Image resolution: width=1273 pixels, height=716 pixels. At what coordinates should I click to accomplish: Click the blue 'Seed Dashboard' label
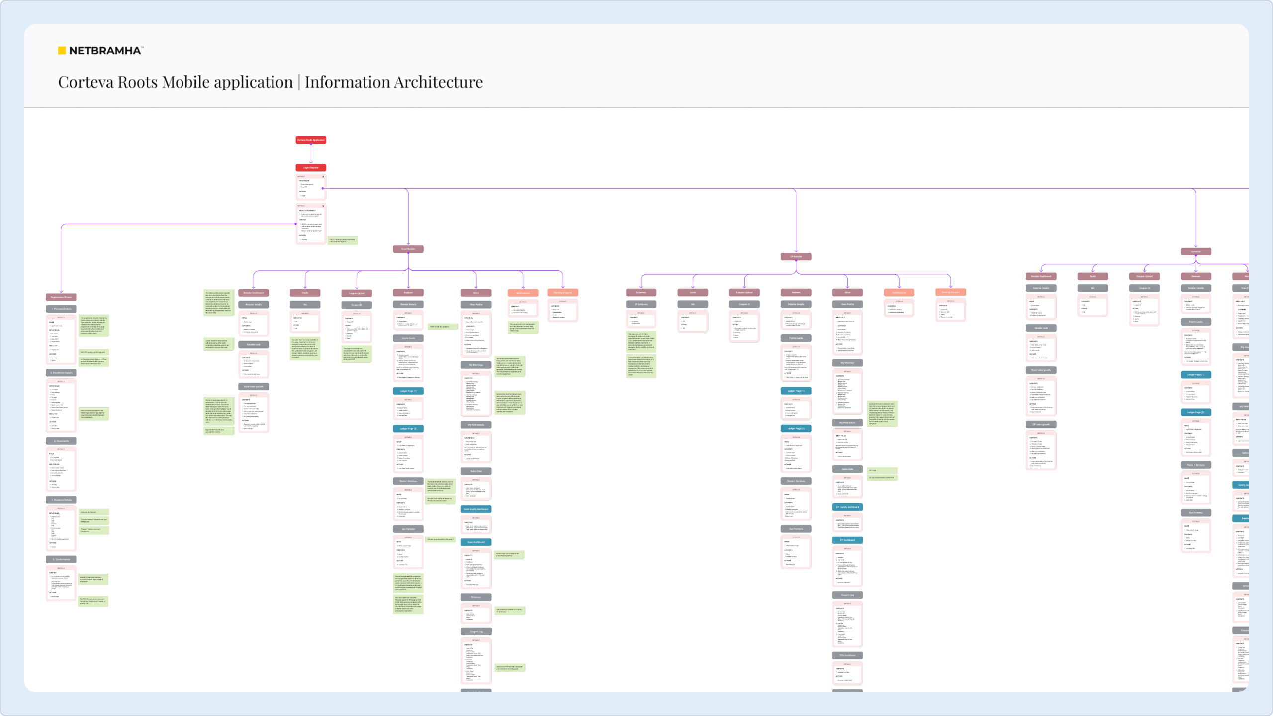(x=476, y=542)
